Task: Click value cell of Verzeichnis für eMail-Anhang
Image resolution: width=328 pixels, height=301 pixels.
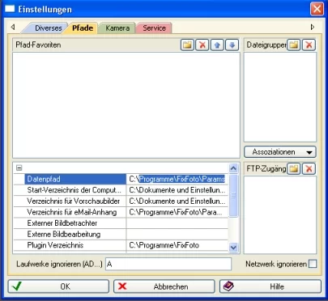Action: click(x=177, y=212)
